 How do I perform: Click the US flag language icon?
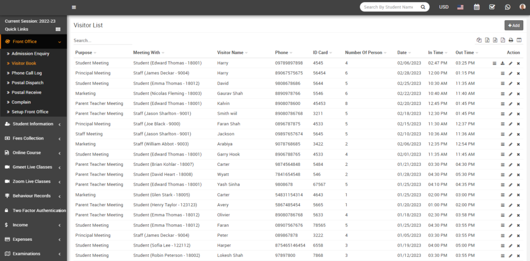coord(460,7)
